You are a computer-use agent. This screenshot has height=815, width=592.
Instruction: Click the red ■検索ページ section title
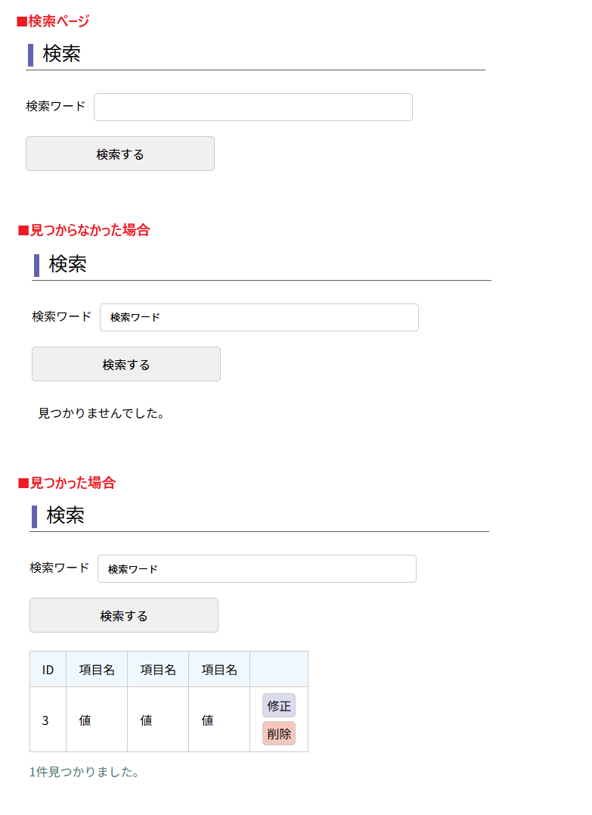53,21
